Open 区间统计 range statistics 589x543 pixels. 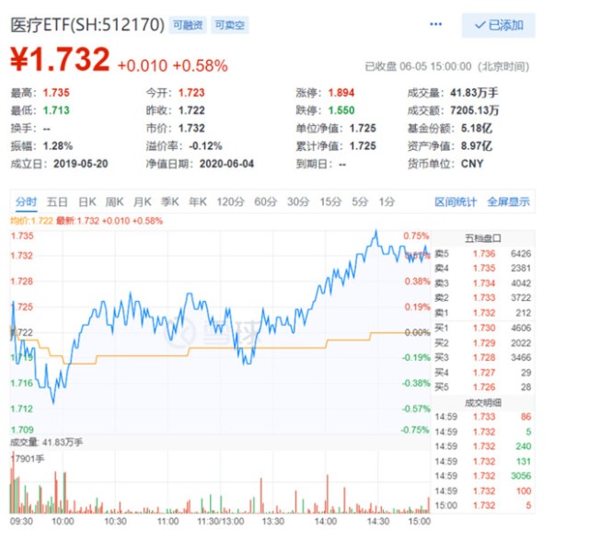point(456,202)
